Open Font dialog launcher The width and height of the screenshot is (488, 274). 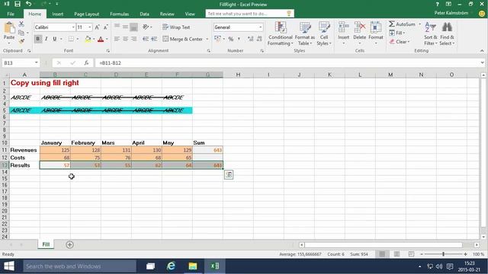point(108,51)
